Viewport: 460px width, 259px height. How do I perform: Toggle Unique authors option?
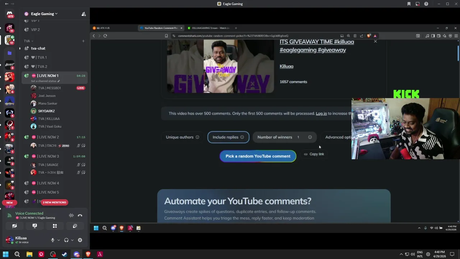click(x=182, y=137)
